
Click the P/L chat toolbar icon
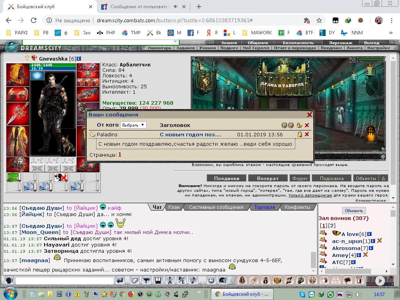(182, 280)
